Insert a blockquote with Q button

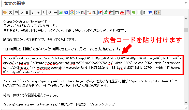tap(50, 12)
